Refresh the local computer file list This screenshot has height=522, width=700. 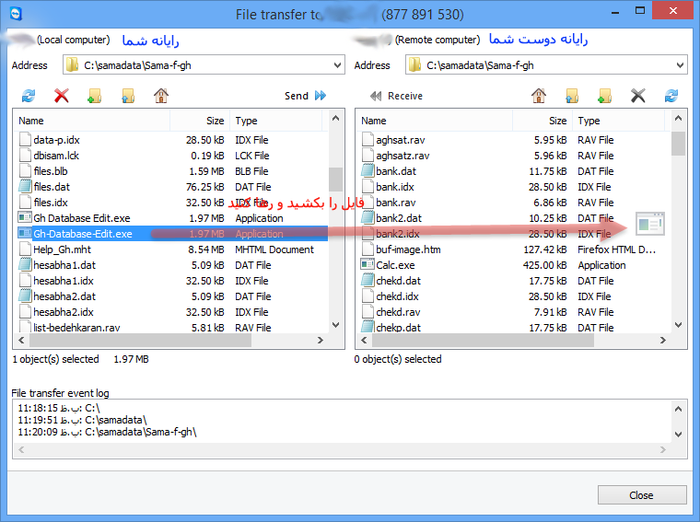pos(29,96)
